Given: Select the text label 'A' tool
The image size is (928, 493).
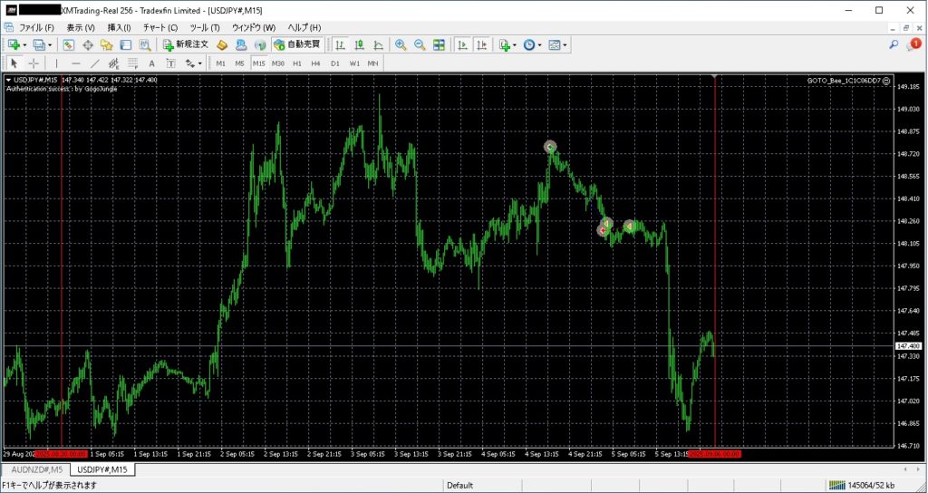Looking at the screenshot, I should coord(151,63).
